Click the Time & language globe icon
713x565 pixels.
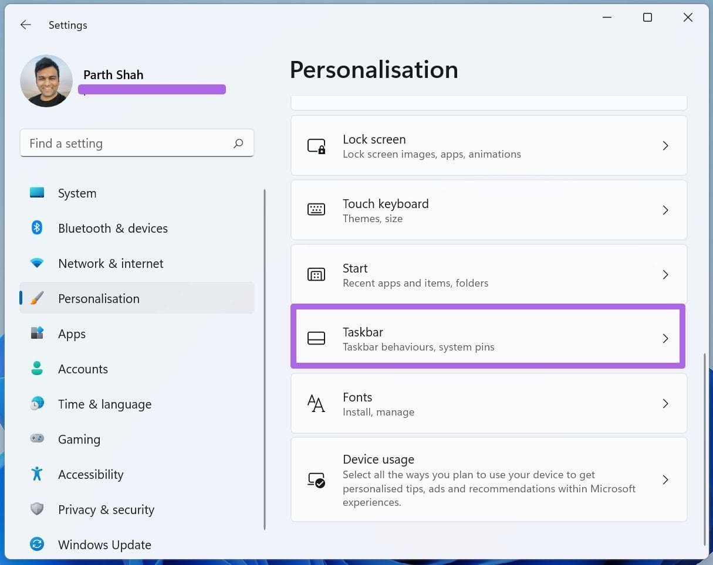(37, 404)
